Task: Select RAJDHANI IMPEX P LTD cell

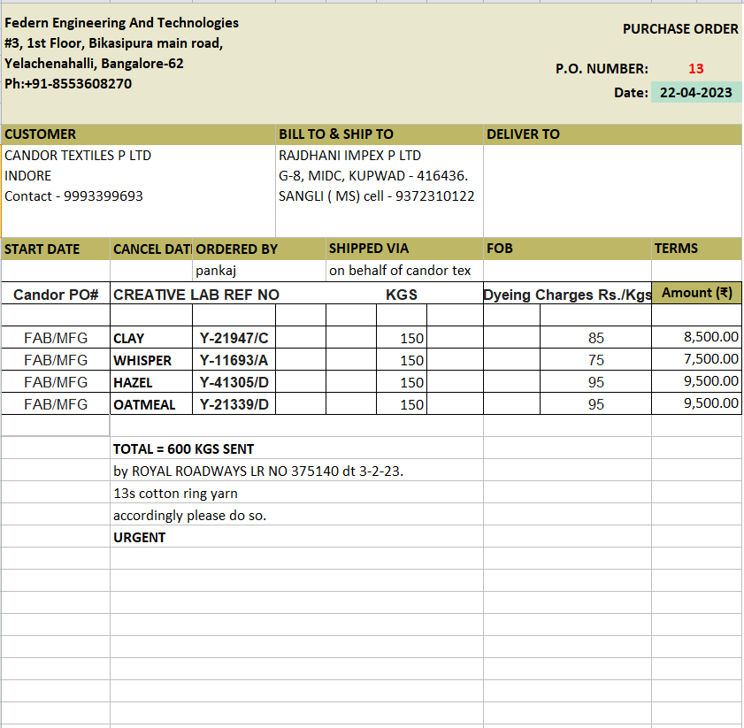Action: pyautogui.click(x=349, y=156)
